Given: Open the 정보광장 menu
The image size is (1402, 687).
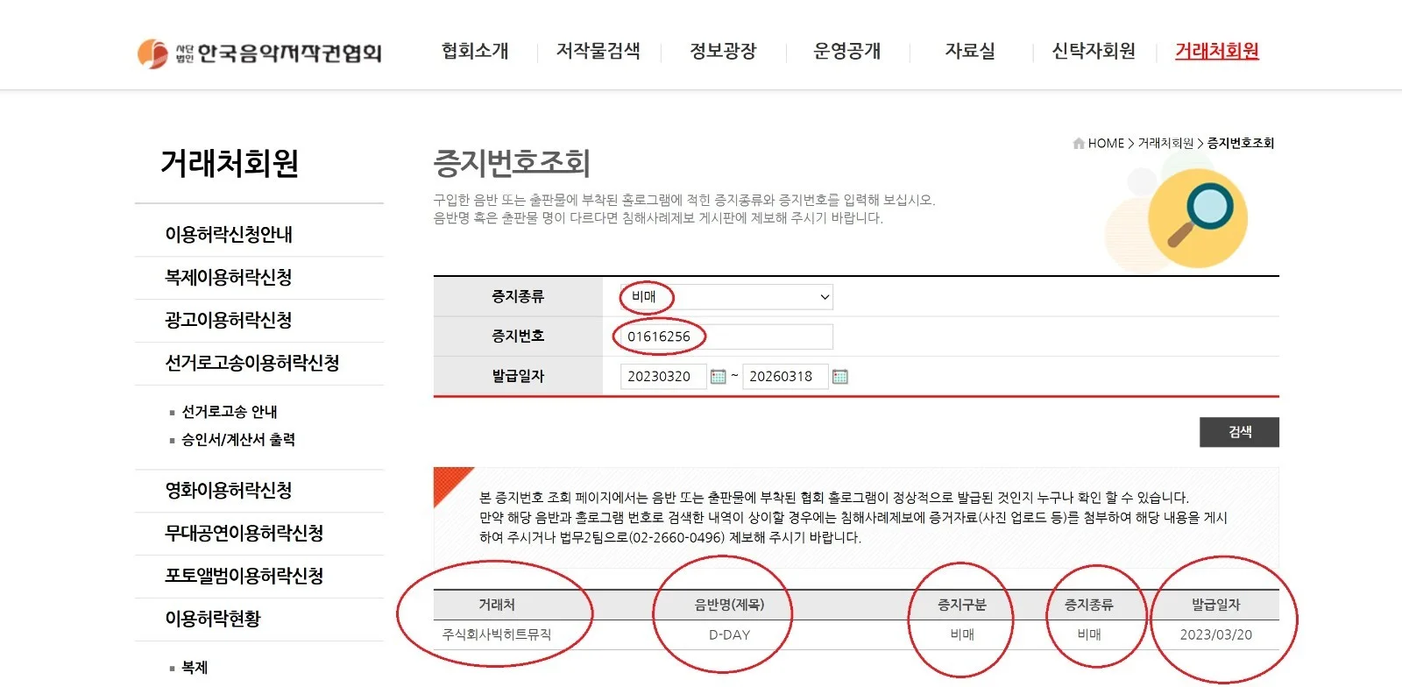Looking at the screenshot, I should click(723, 51).
